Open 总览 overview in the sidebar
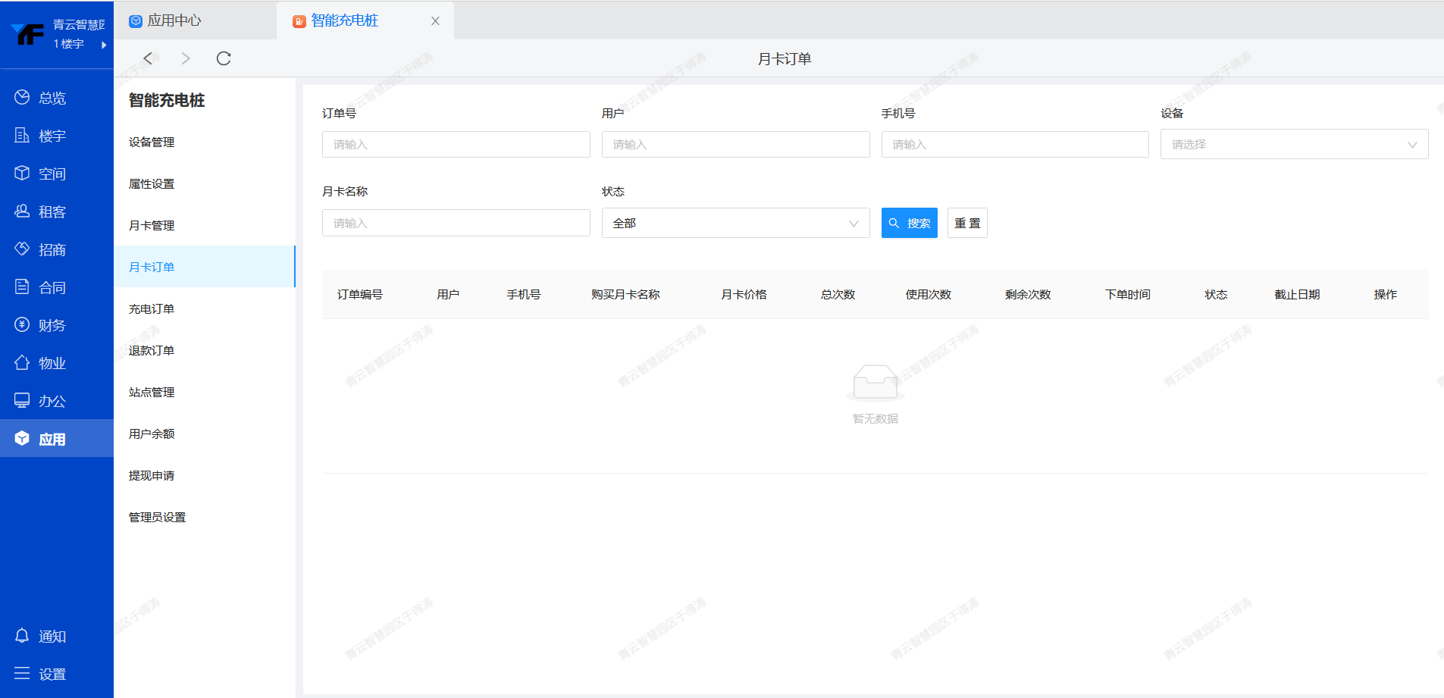 coord(52,98)
